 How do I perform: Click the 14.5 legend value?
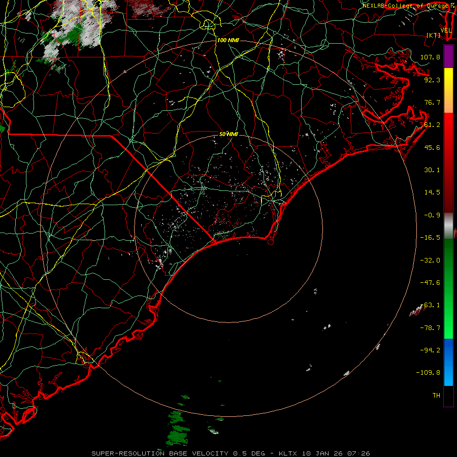432,192
